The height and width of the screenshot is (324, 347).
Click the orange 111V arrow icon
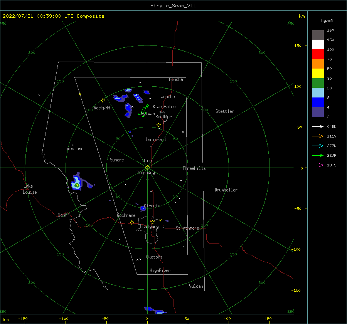click(x=318, y=136)
